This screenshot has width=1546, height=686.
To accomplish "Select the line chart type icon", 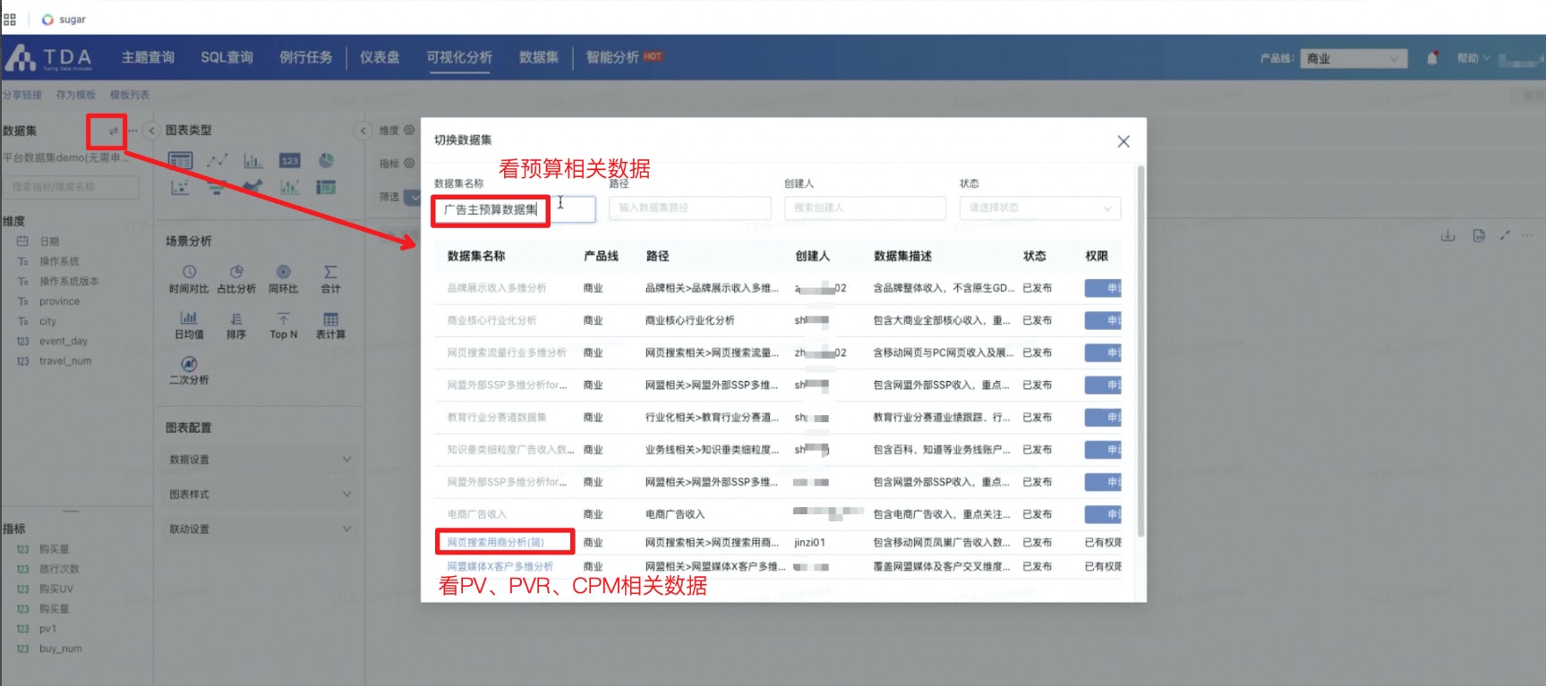I will point(217,161).
